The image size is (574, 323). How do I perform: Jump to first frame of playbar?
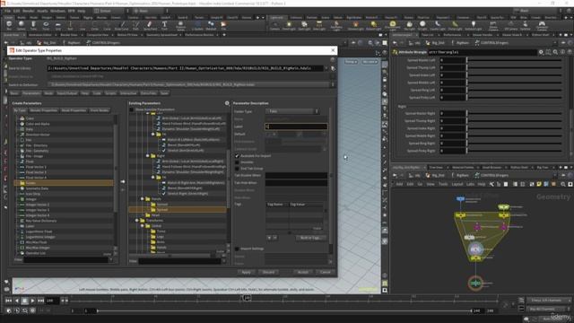[8, 301]
